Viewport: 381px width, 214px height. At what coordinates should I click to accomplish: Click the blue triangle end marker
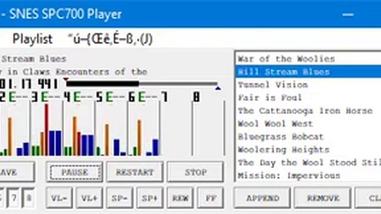[x=218, y=88]
